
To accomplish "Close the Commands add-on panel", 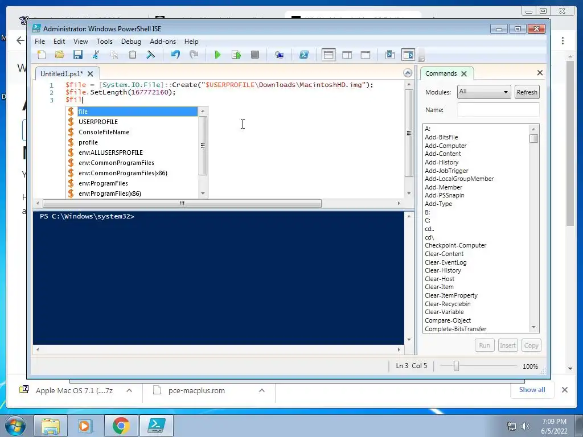I will click(540, 73).
